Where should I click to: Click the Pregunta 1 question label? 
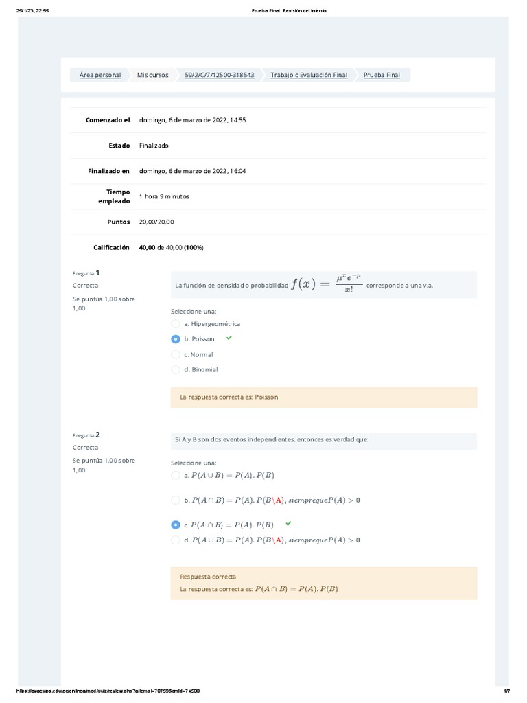point(86,273)
